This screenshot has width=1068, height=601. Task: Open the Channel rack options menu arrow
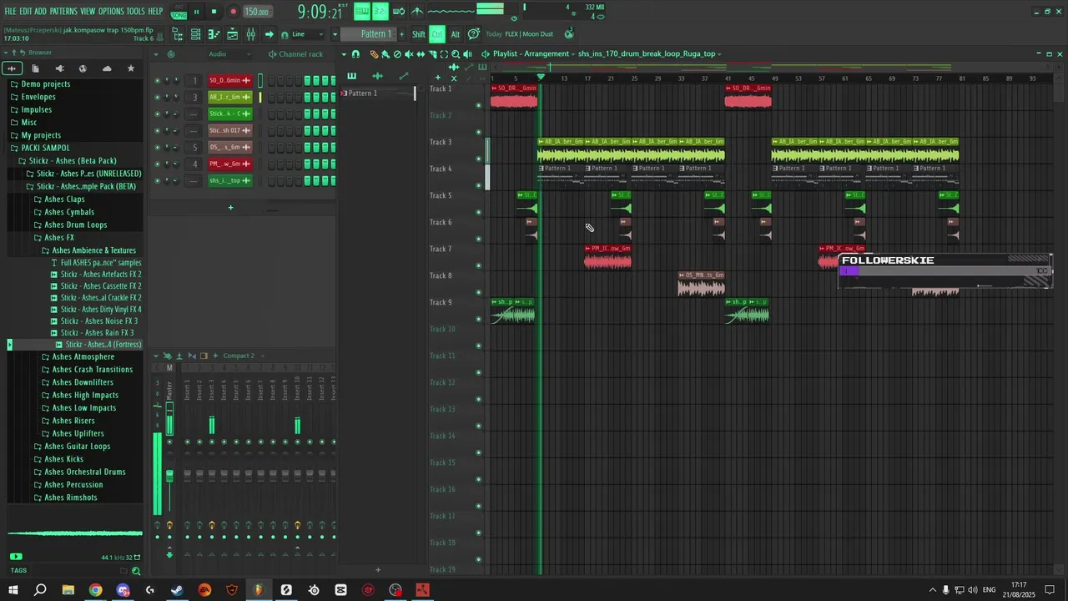155,54
